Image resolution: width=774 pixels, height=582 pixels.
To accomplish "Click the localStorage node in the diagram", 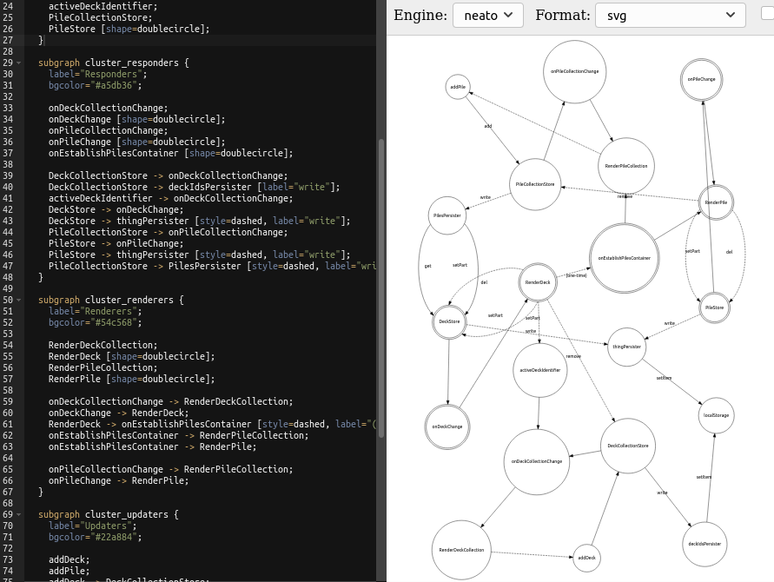I will [x=716, y=415].
